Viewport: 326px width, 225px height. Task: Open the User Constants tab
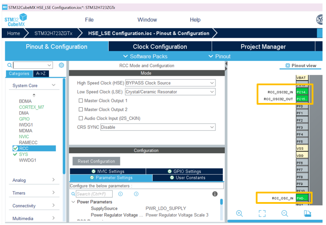tap(188, 178)
